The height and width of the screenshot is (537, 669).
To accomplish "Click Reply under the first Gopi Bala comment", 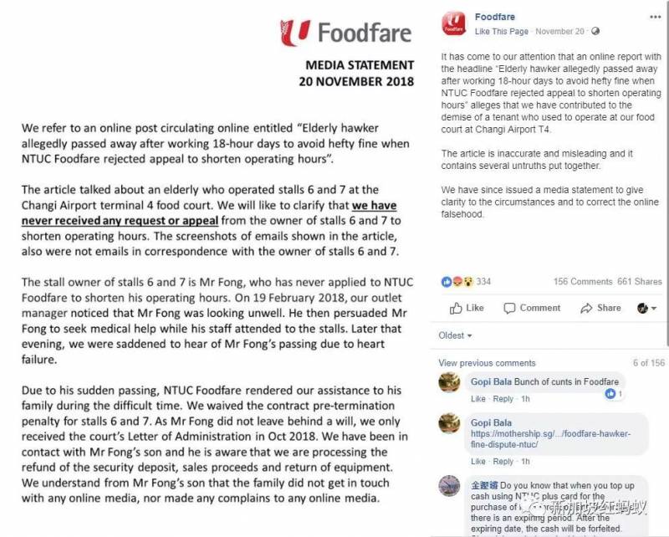I will point(503,399).
